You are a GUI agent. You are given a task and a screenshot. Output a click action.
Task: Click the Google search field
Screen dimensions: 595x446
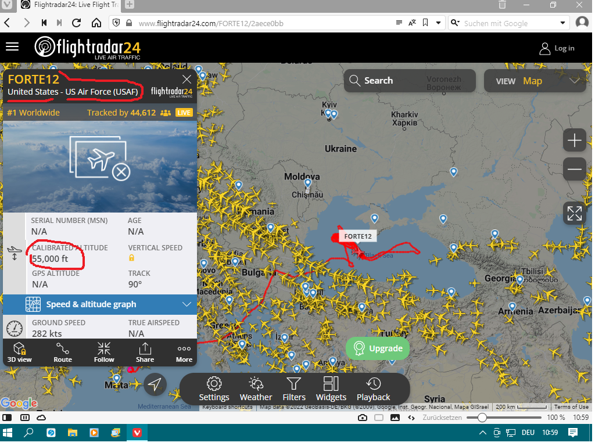pos(508,23)
